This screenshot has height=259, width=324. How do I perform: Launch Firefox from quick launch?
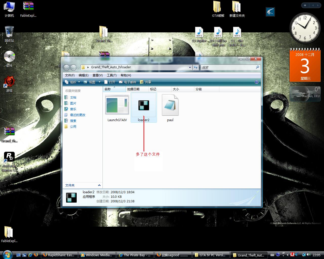point(36,255)
